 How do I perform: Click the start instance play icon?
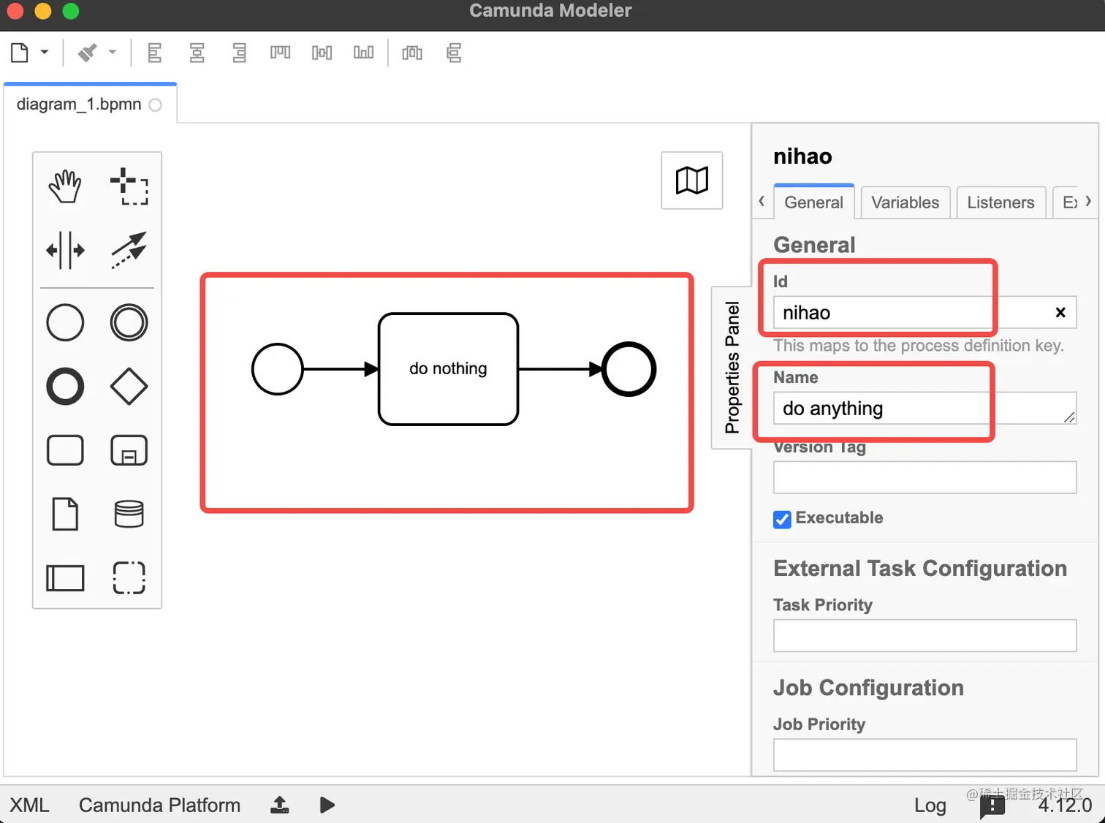pyautogui.click(x=327, y=805)
